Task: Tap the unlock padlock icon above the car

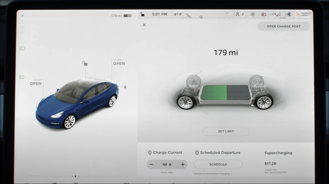Action: click(85, 63)
